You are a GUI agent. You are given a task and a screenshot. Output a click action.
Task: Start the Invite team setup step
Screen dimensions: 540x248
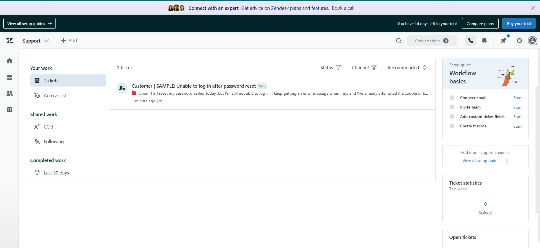click(x=517, y=107)
